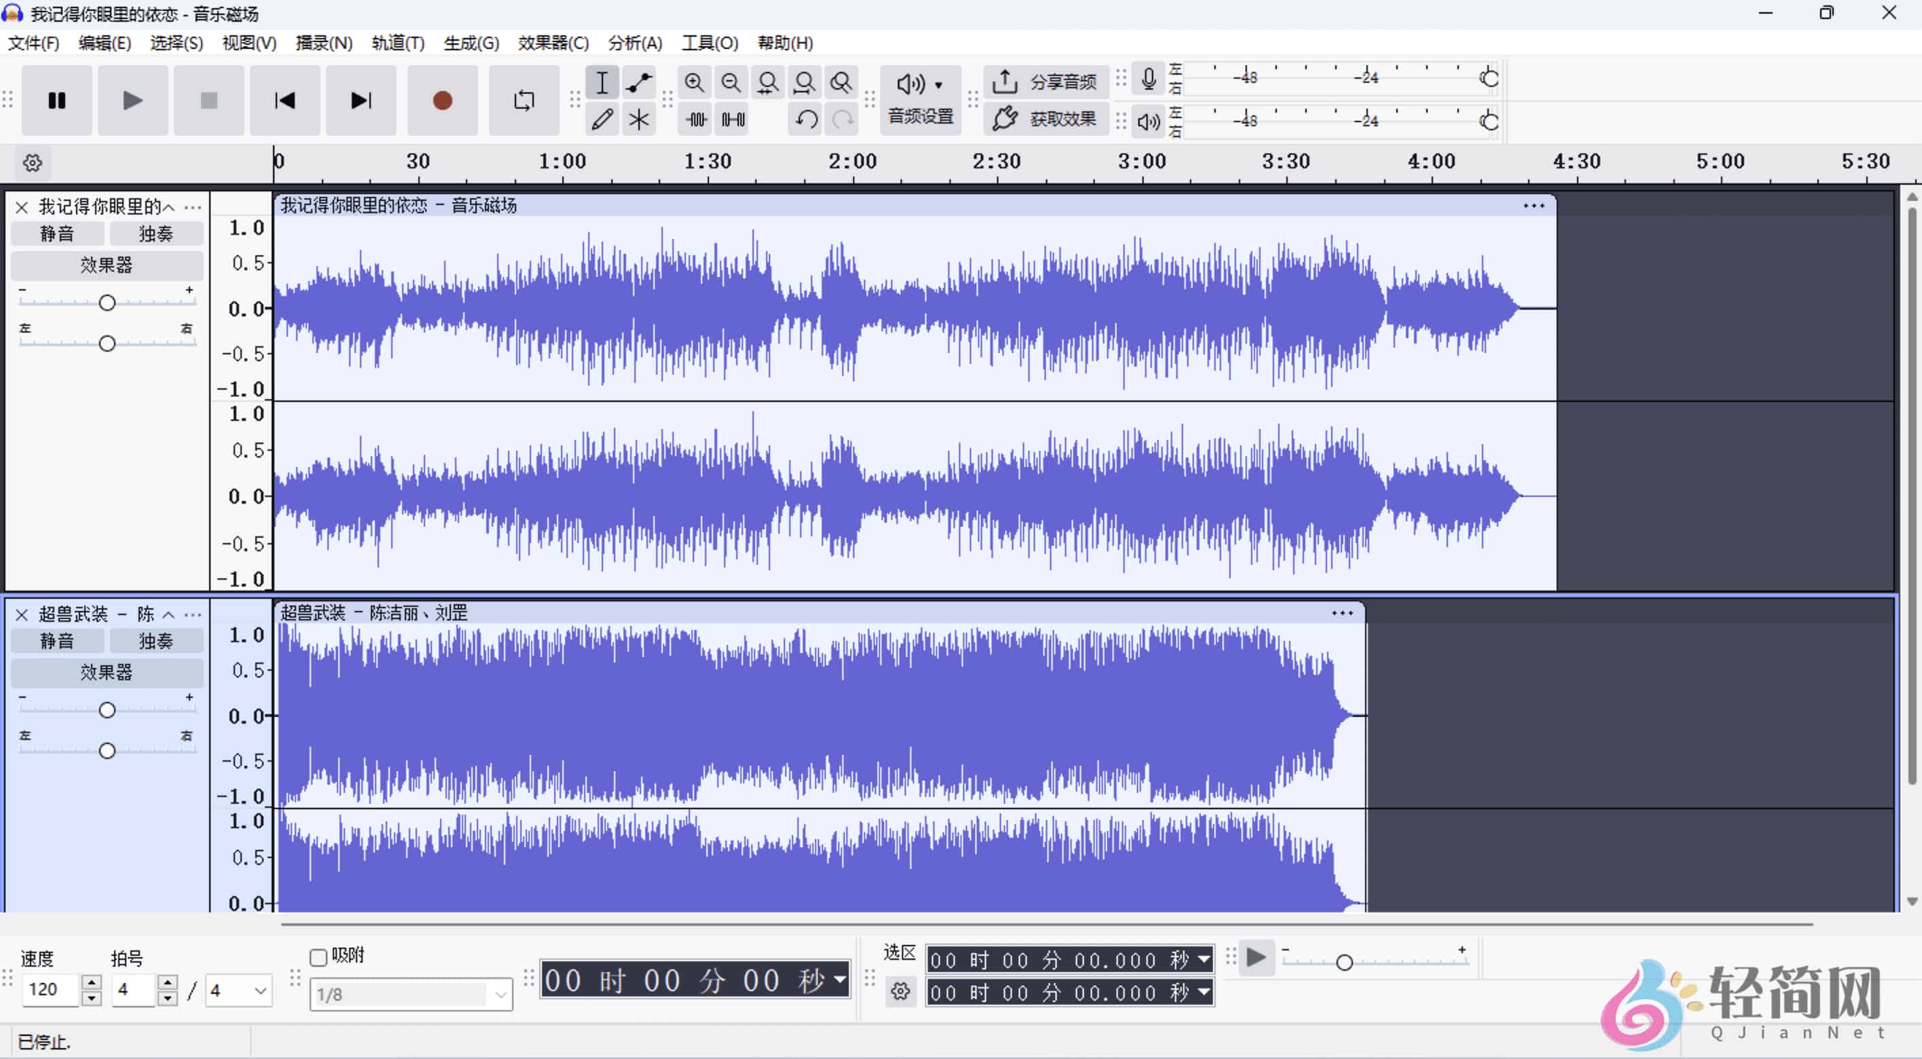1922x1059 pixels.
Task: Open the 超兽武装 clip options menu
Action: coord(1342,612)
